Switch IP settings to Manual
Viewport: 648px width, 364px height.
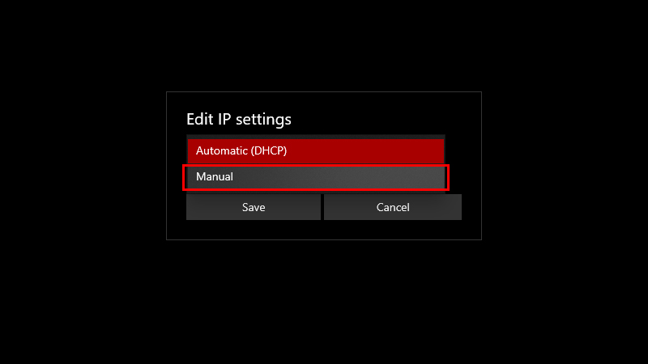[316, 177]
